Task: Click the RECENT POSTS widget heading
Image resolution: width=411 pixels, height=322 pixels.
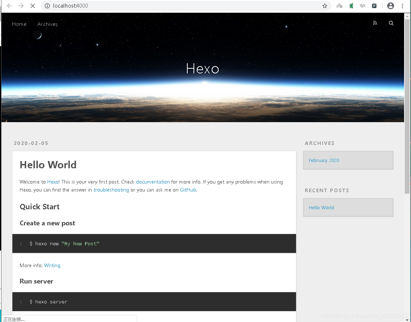Action: tap(327, 190)
